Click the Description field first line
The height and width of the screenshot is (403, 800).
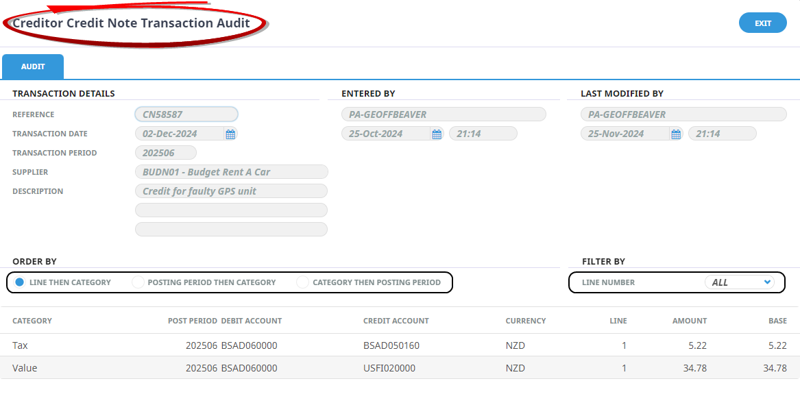(x=231, y=191)
